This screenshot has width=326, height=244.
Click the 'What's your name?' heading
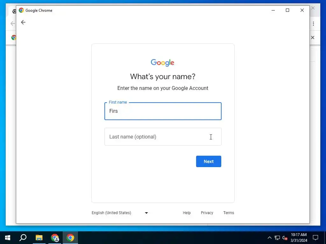[163, 77]
